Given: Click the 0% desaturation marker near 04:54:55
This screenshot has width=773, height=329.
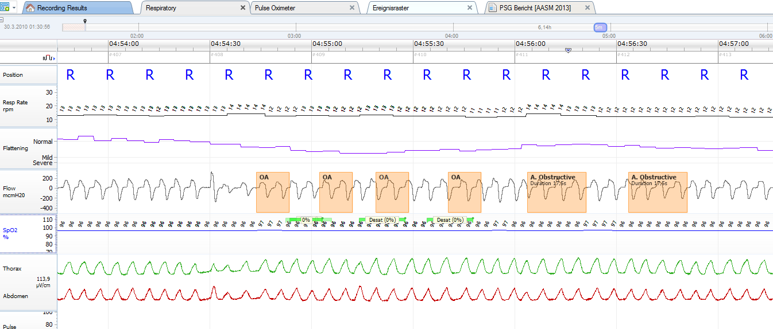Looking at the screenshot, I should (x=306, y=220).
